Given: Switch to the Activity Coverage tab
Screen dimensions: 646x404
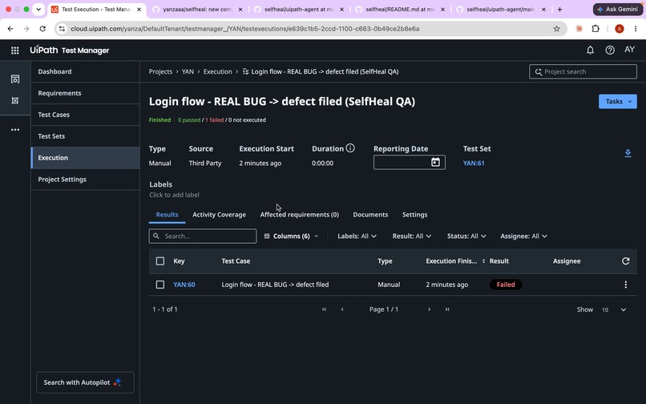Looking at the screenshot, I should point(219,215).
